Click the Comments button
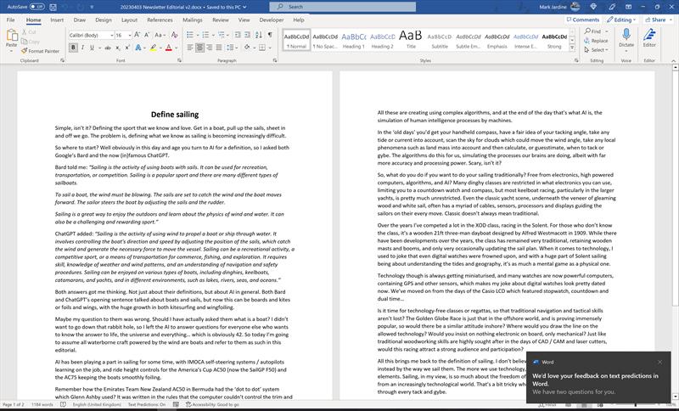Screen dimensions: 679x411 click(x=582, y=20)
